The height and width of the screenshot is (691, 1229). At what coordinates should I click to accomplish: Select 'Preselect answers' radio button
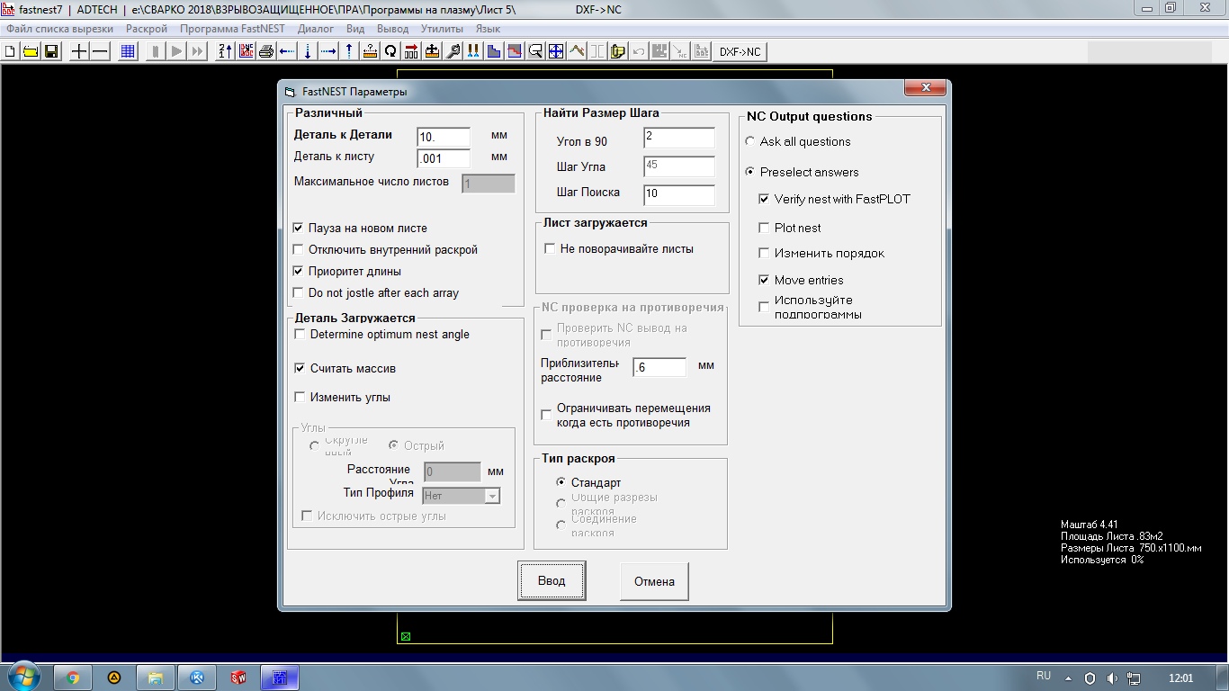click(750, 173)
